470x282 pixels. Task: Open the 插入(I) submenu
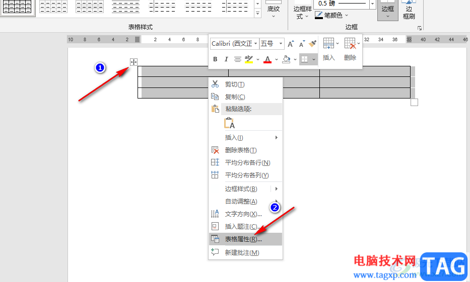[245, 138]
